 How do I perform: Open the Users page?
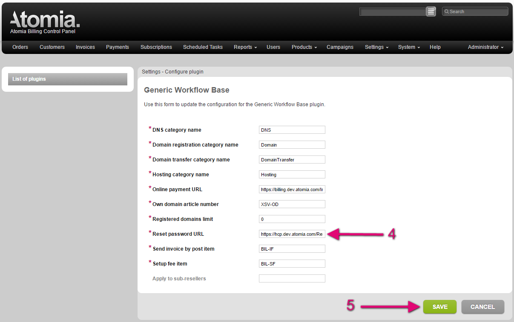[x=273, y=47]
